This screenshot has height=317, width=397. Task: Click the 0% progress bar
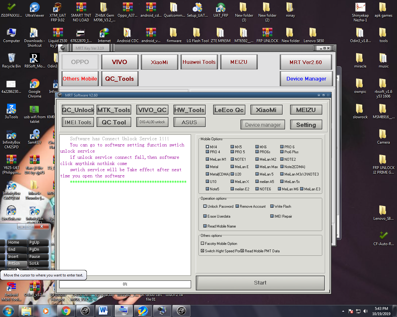125,284
